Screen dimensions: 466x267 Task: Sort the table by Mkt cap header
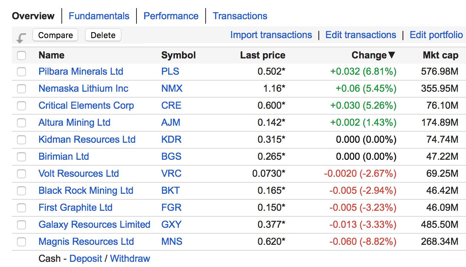440,55
